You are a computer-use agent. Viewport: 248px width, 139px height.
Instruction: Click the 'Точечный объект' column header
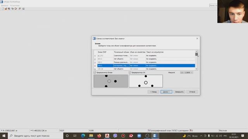(121, 52)
